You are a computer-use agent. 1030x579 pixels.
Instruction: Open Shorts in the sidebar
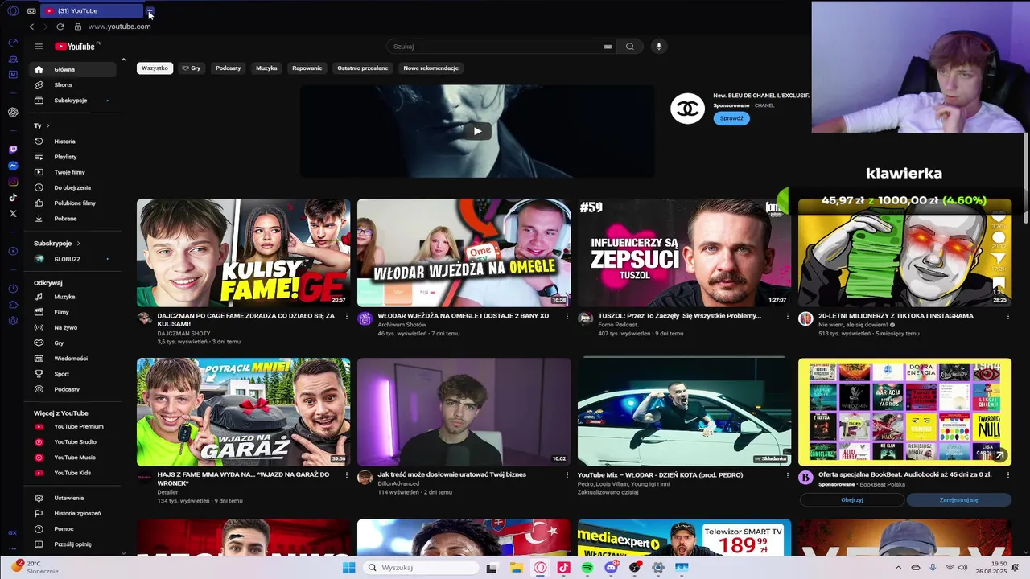(72, 84)
